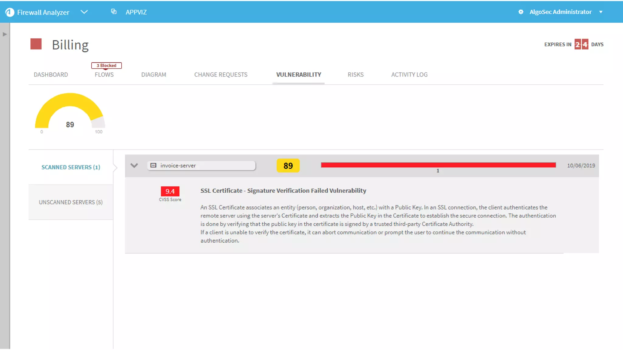Open the Change Requests tab
This screenshot has height=350, width=623.
coord(221,75)
